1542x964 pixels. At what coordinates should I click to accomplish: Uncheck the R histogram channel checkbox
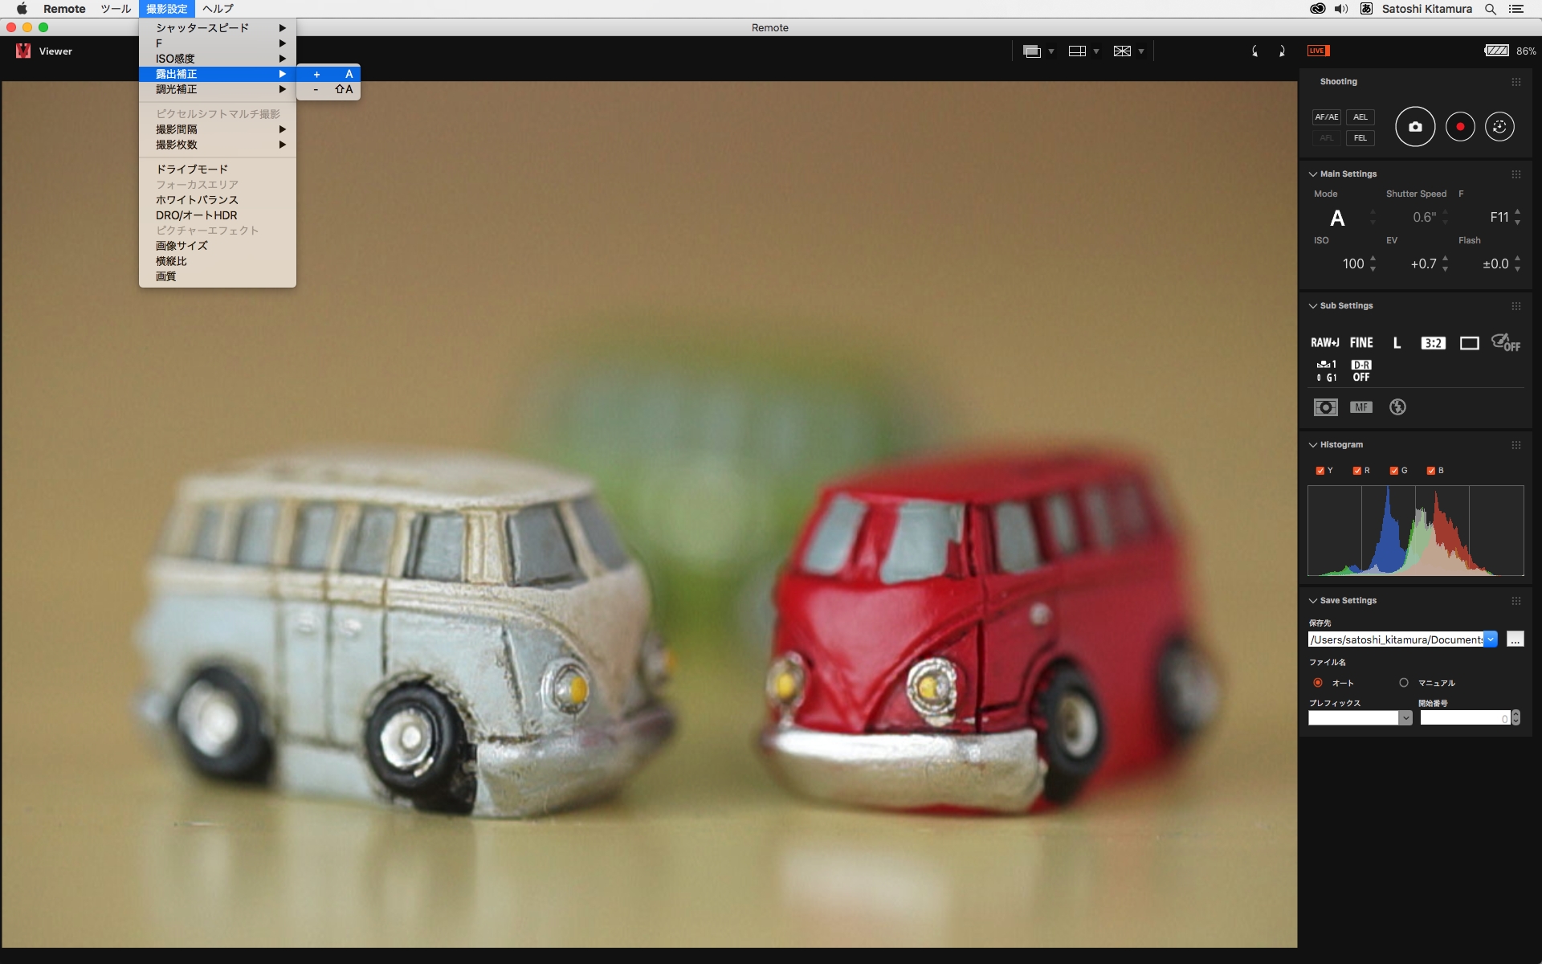coord(1356,471)
